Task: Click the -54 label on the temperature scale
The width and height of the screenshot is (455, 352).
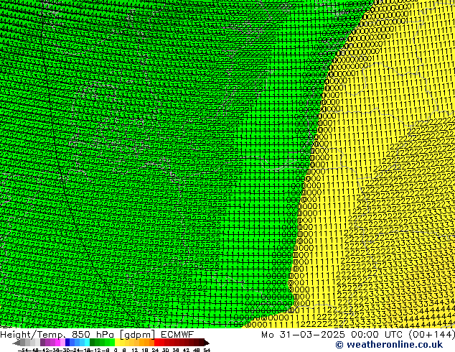Action: pyautogui.click(x=23, y=351)
